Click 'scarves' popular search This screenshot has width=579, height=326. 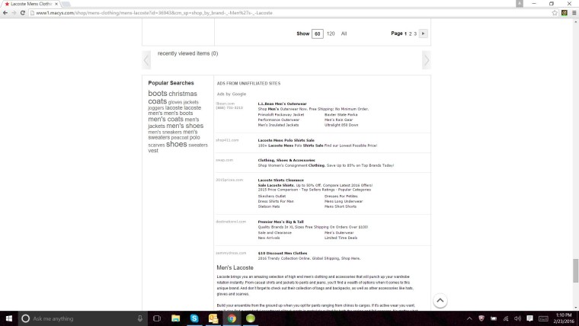(156, 145)
